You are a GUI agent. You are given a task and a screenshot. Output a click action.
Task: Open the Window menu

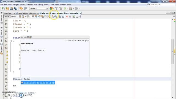pos(63,5)
